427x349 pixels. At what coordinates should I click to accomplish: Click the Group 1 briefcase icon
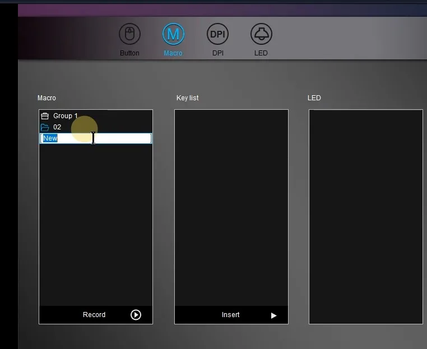45,117
